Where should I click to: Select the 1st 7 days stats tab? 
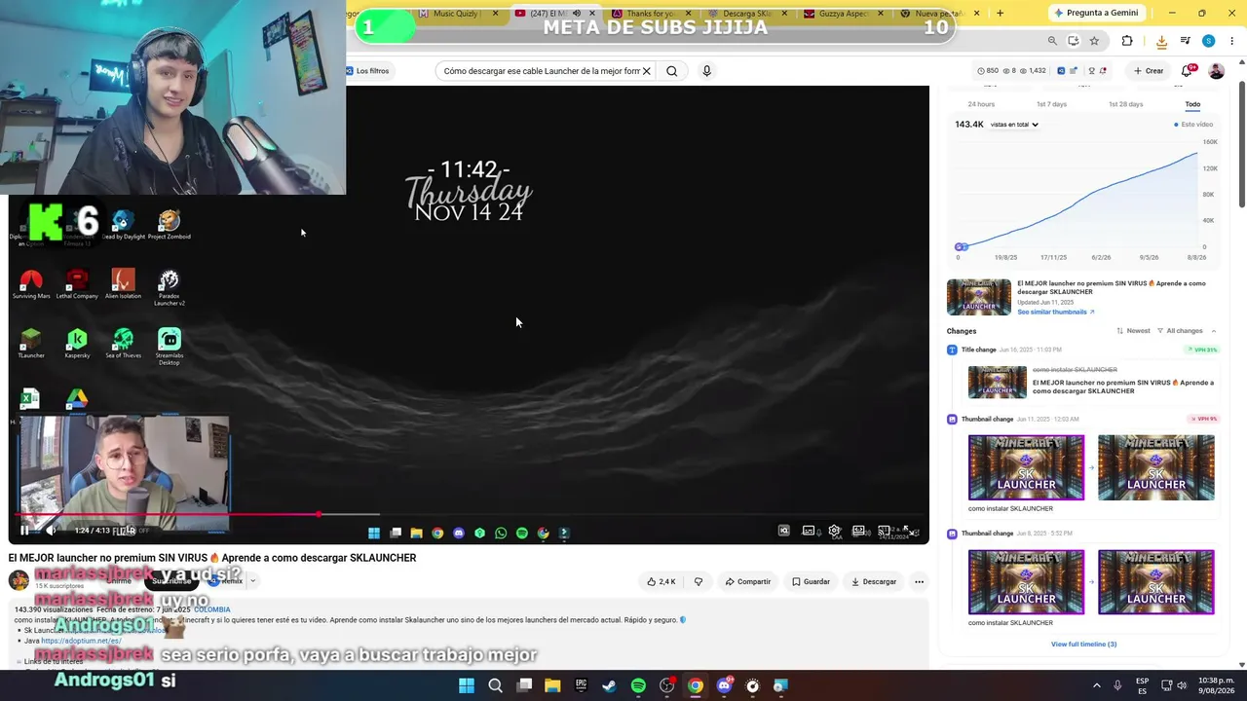point(1051,104)
